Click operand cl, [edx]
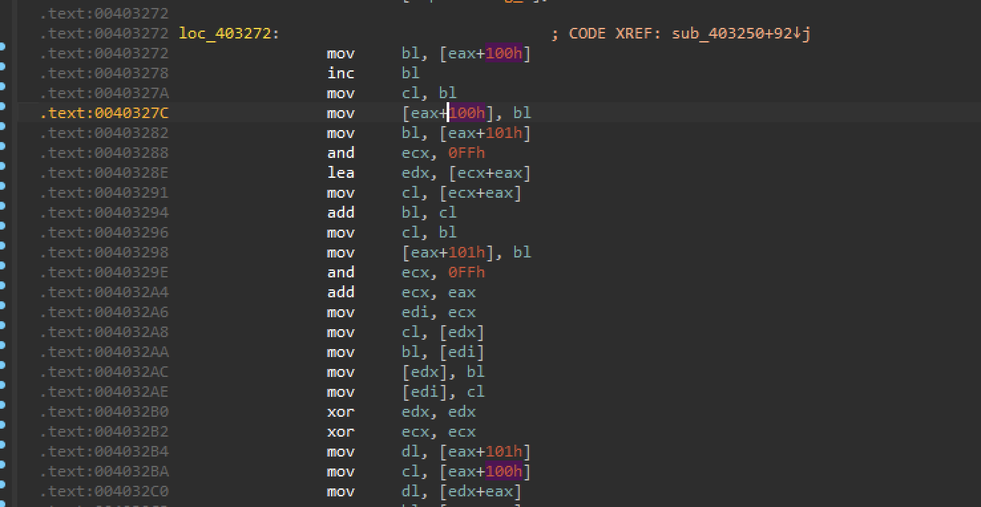The image size is (981, 507). [443, 332]
